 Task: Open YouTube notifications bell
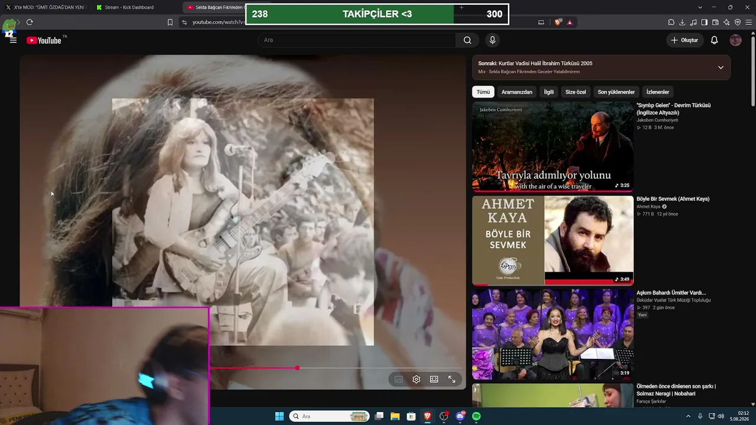point(714,40)
